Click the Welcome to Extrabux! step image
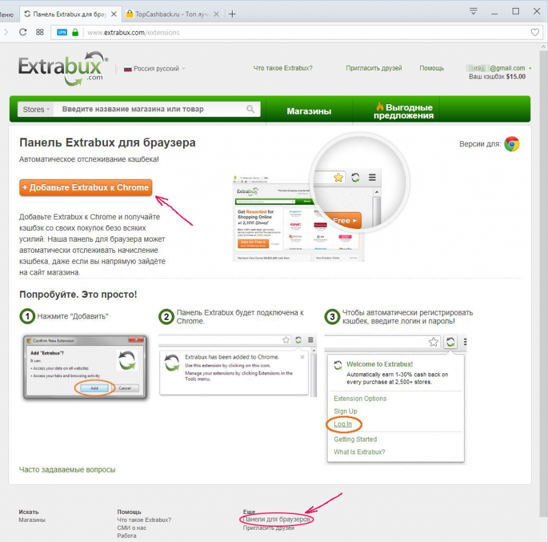548x542 pixels. [395, 399]
